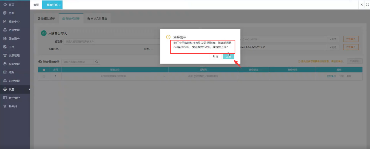This screenshot has height=149, width=370.
Task: Open 工资 payroll icon in sidebar
Action: pos(5,47)
